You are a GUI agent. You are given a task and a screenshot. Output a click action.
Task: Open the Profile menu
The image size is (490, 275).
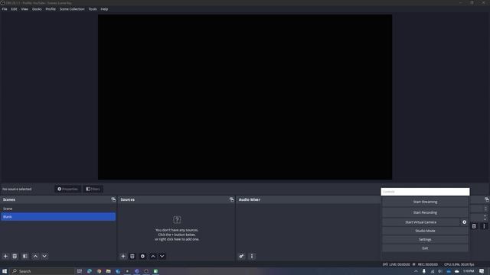51,9
